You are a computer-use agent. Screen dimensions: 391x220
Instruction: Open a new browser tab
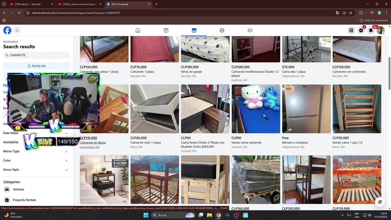[156, 4]
